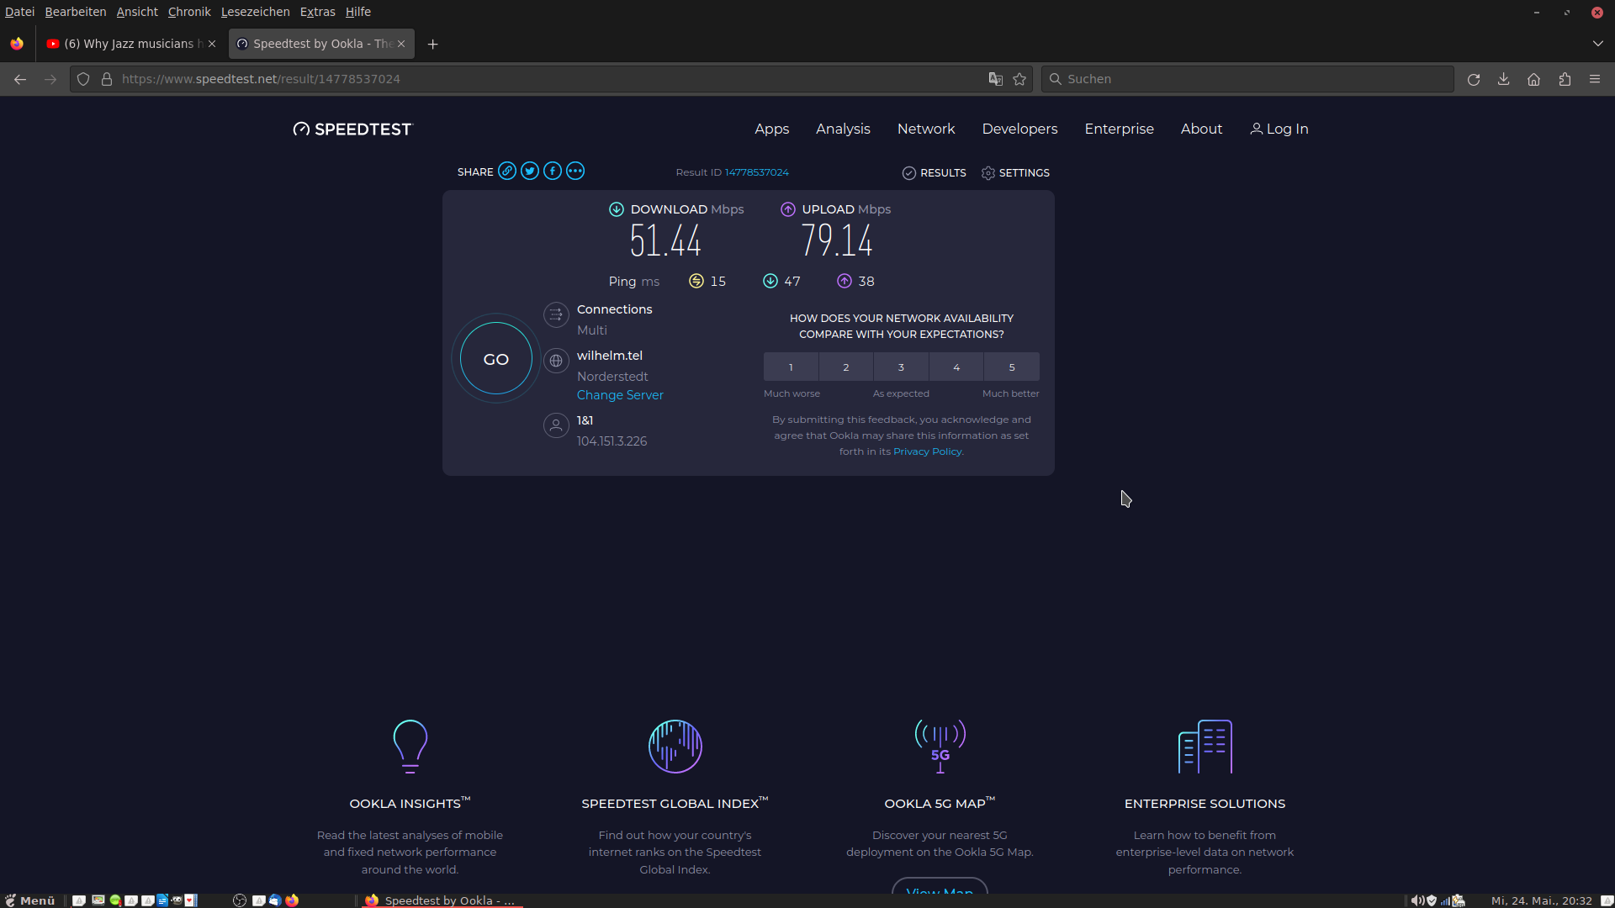Click the ISP user icon
The image size is (1615, 908).
pyautogui.click(x=556, y=426)
